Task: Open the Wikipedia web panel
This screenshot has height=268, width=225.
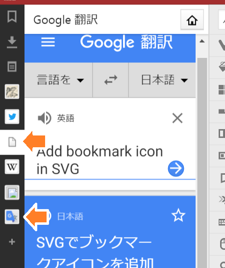Action: (12, 167)
